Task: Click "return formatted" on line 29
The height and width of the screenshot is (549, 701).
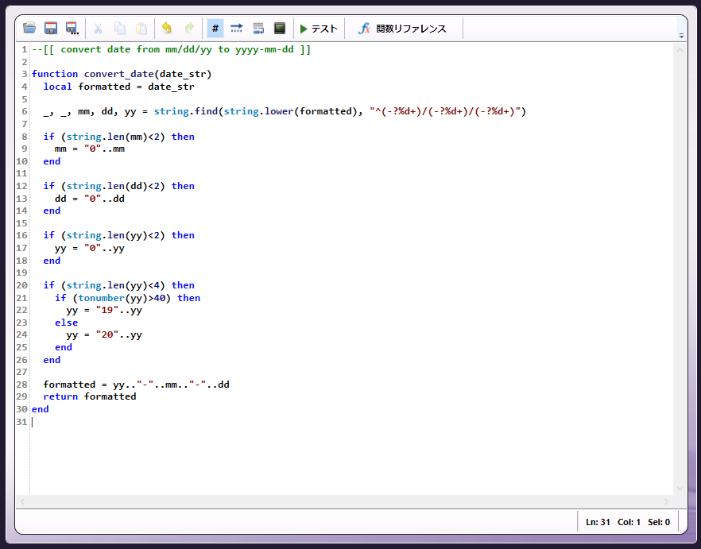Action: coord(90,396)
